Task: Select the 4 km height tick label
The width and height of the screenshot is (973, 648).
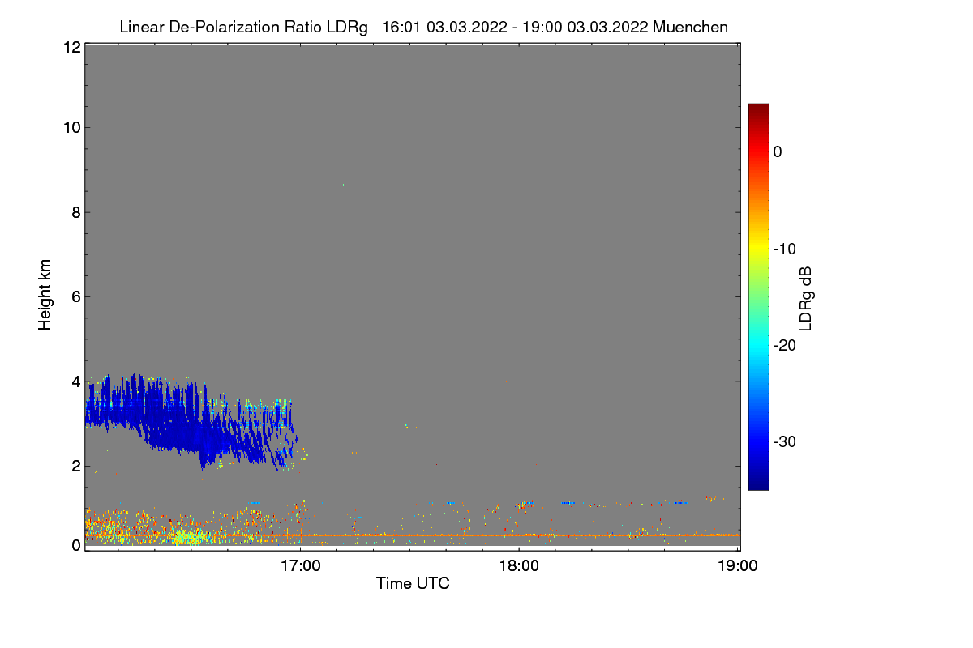Action: [x=75, y=381]
